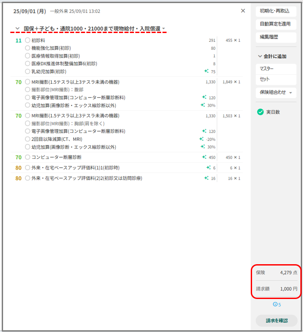Click the 自動算定を適用 button
Viewport: 303px width, 332px height.
point(276,24)
